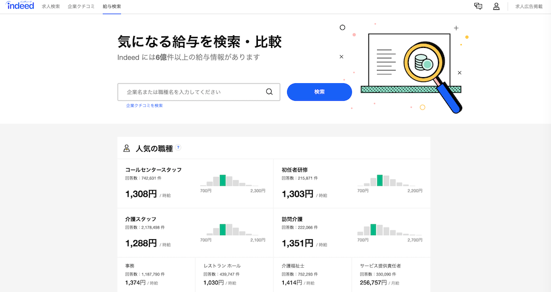Open the messages chat icon
551x292 pixels.
tap(478, 7)
